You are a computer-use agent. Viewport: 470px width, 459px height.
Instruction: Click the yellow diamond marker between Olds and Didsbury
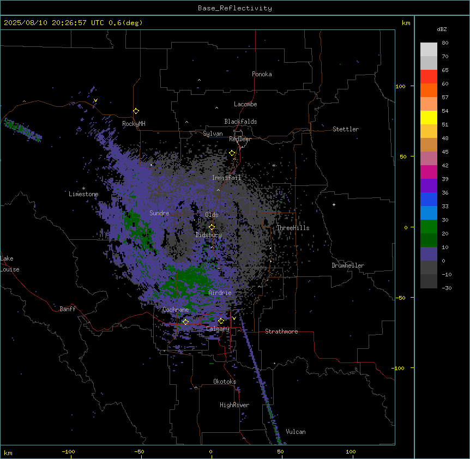click(x=212, y=227)
